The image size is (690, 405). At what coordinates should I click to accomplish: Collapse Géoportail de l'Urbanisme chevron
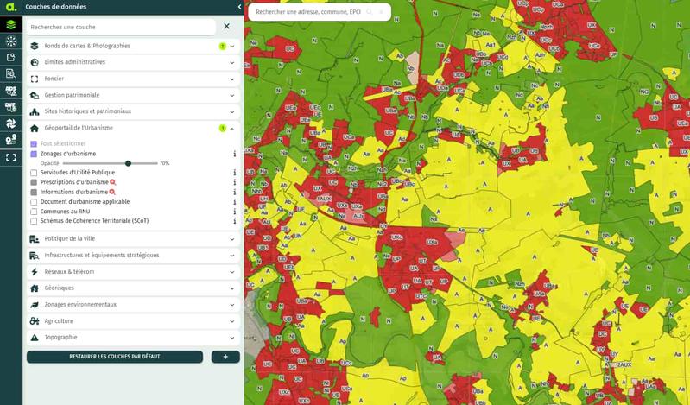232,128
